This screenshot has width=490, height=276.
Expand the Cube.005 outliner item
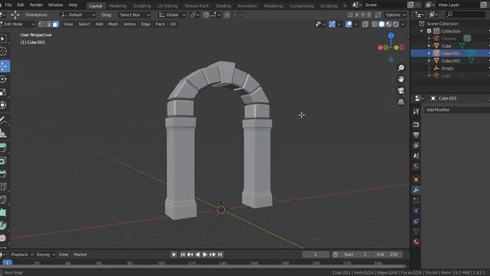pyautogui.click(x=429, y=61)
